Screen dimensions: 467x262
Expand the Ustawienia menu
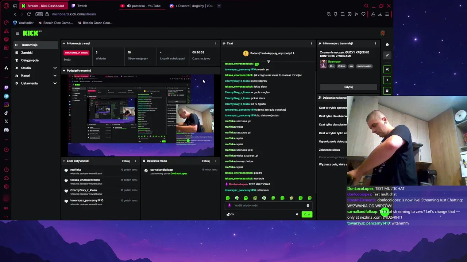click(36, 83)
